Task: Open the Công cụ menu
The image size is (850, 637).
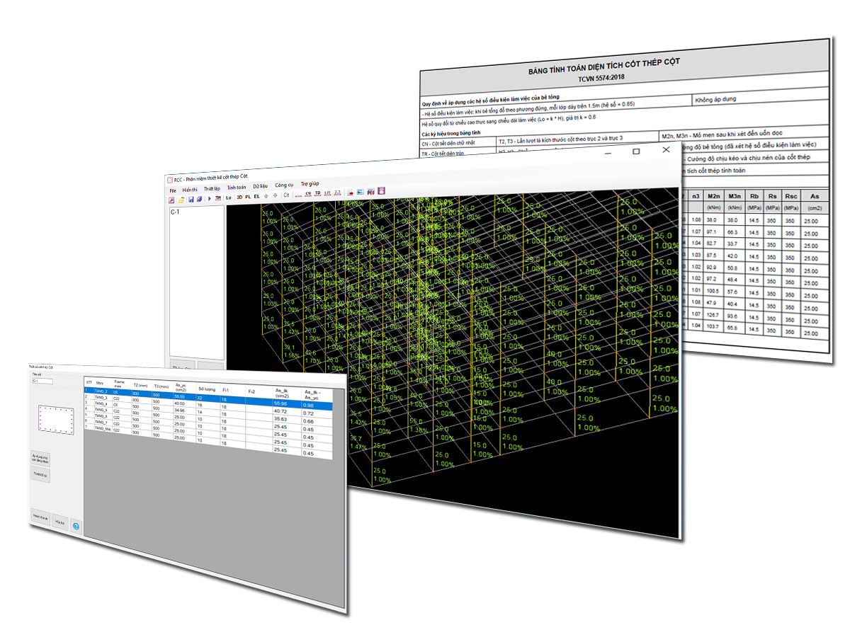Action: 284,185
